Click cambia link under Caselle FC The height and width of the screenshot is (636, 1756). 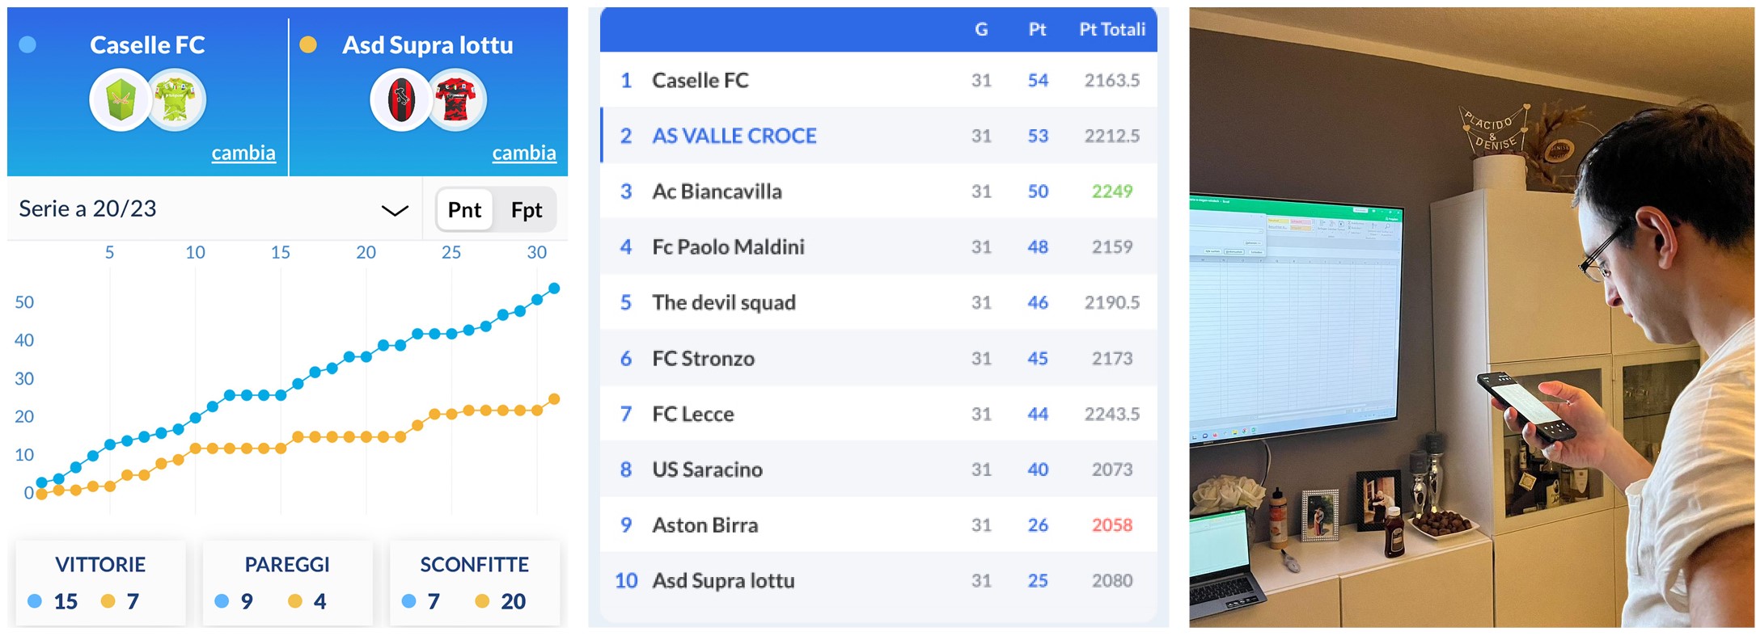point(243,153)
